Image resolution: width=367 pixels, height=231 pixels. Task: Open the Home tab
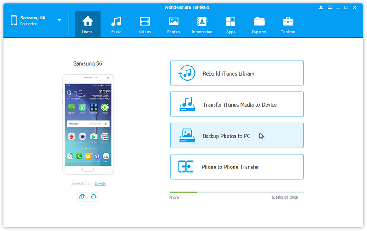pos(88,24)
